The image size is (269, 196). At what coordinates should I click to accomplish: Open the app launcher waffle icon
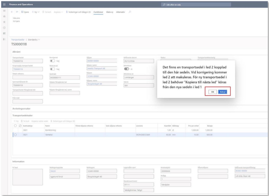coord(4,4)
